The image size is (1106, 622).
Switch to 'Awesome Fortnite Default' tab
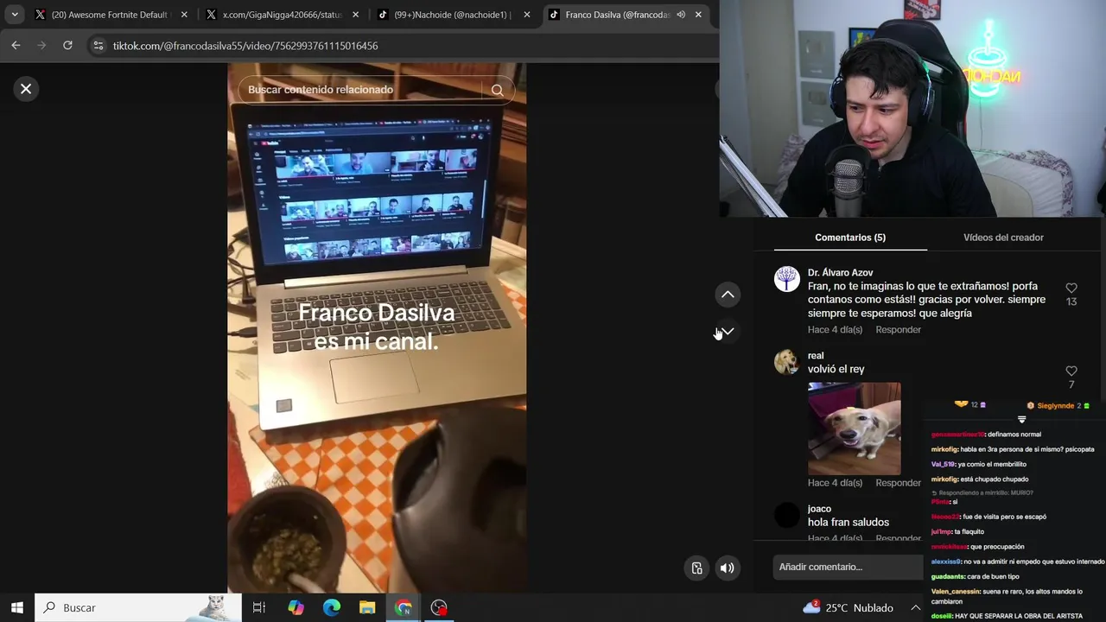(x=111, y=15)
